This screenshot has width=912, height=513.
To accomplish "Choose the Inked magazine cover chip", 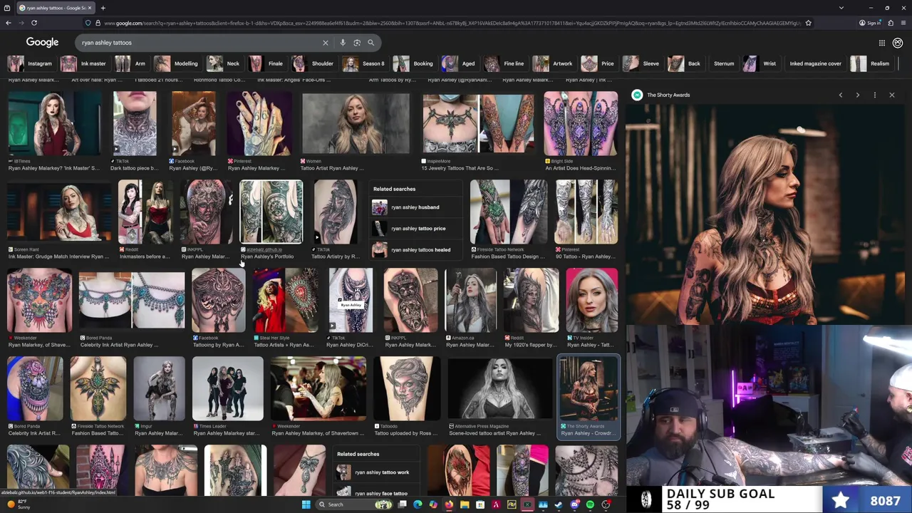I will pos(815,63).
